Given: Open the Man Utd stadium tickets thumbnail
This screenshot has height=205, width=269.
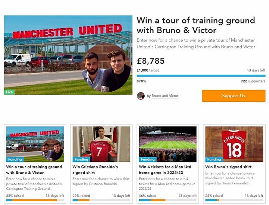Looking at the screenshot, I should coord(168,144).
